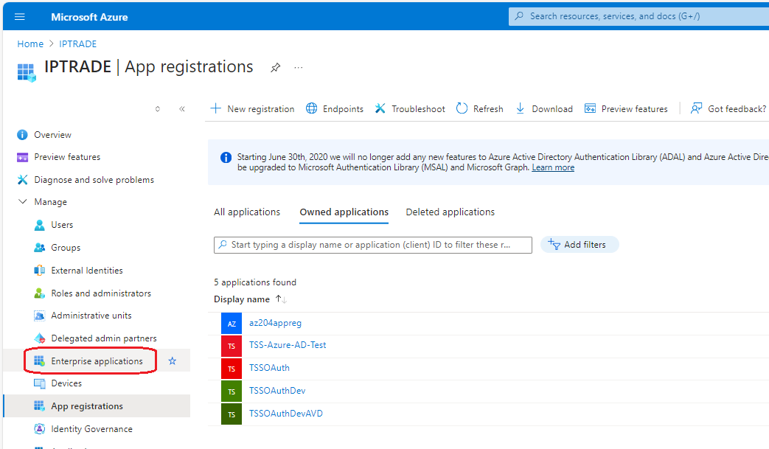Focus the search resources box
Screen dimensions: 769x449
click(x=638, y=16)
